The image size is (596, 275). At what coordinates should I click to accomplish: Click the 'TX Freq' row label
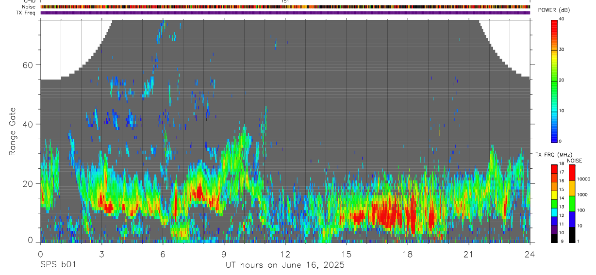[x=25, y=13]
